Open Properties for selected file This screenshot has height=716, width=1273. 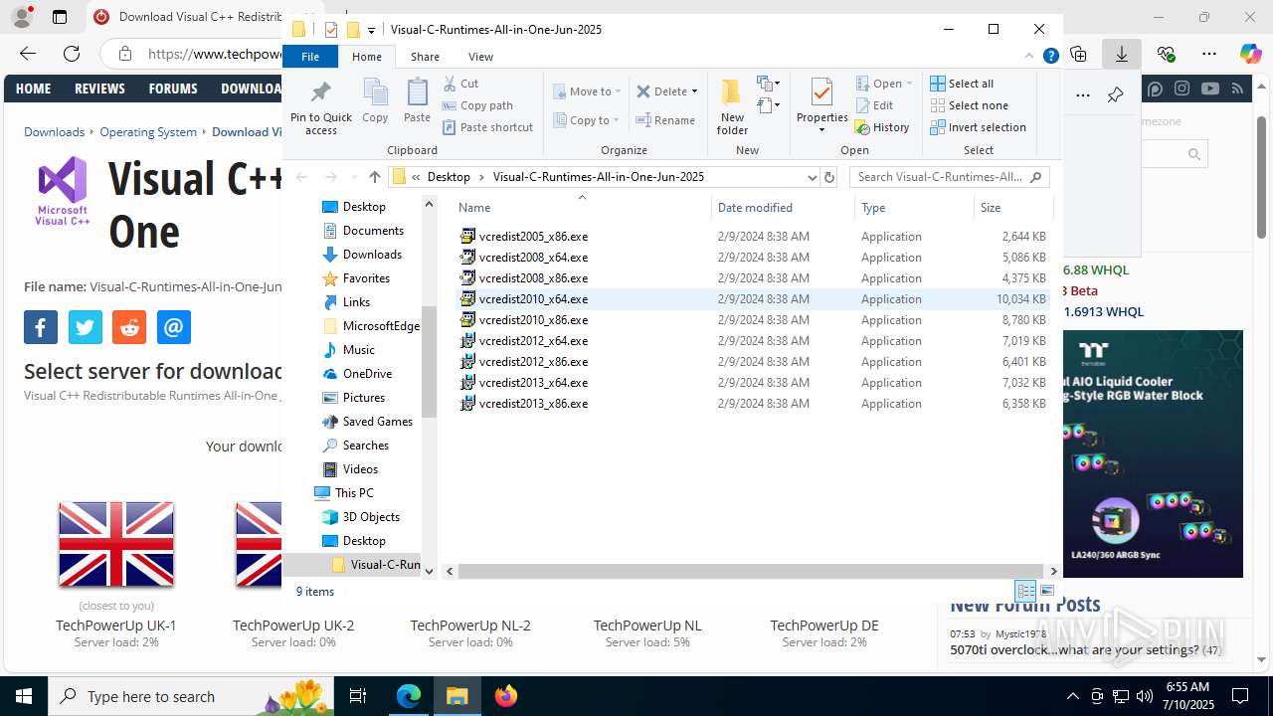click(821, 105)
